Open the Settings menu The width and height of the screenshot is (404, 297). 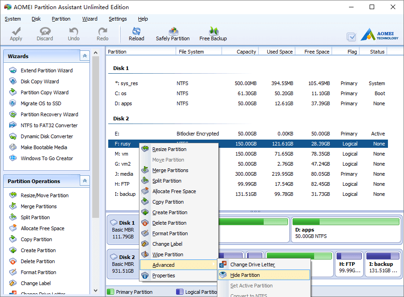click(x=118, y=19)
